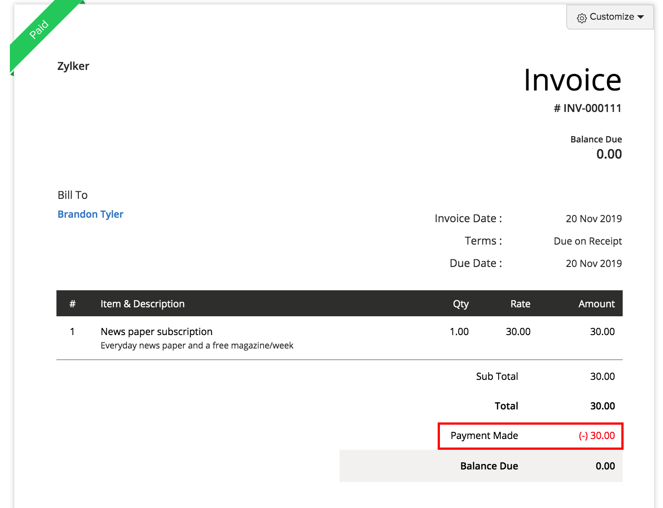Click the Invoice Date field
This screenshot has width=663, height=508.
(x=468, y=218)
